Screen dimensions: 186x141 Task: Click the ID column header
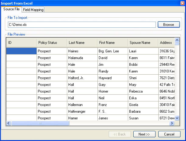click(21, 43)
